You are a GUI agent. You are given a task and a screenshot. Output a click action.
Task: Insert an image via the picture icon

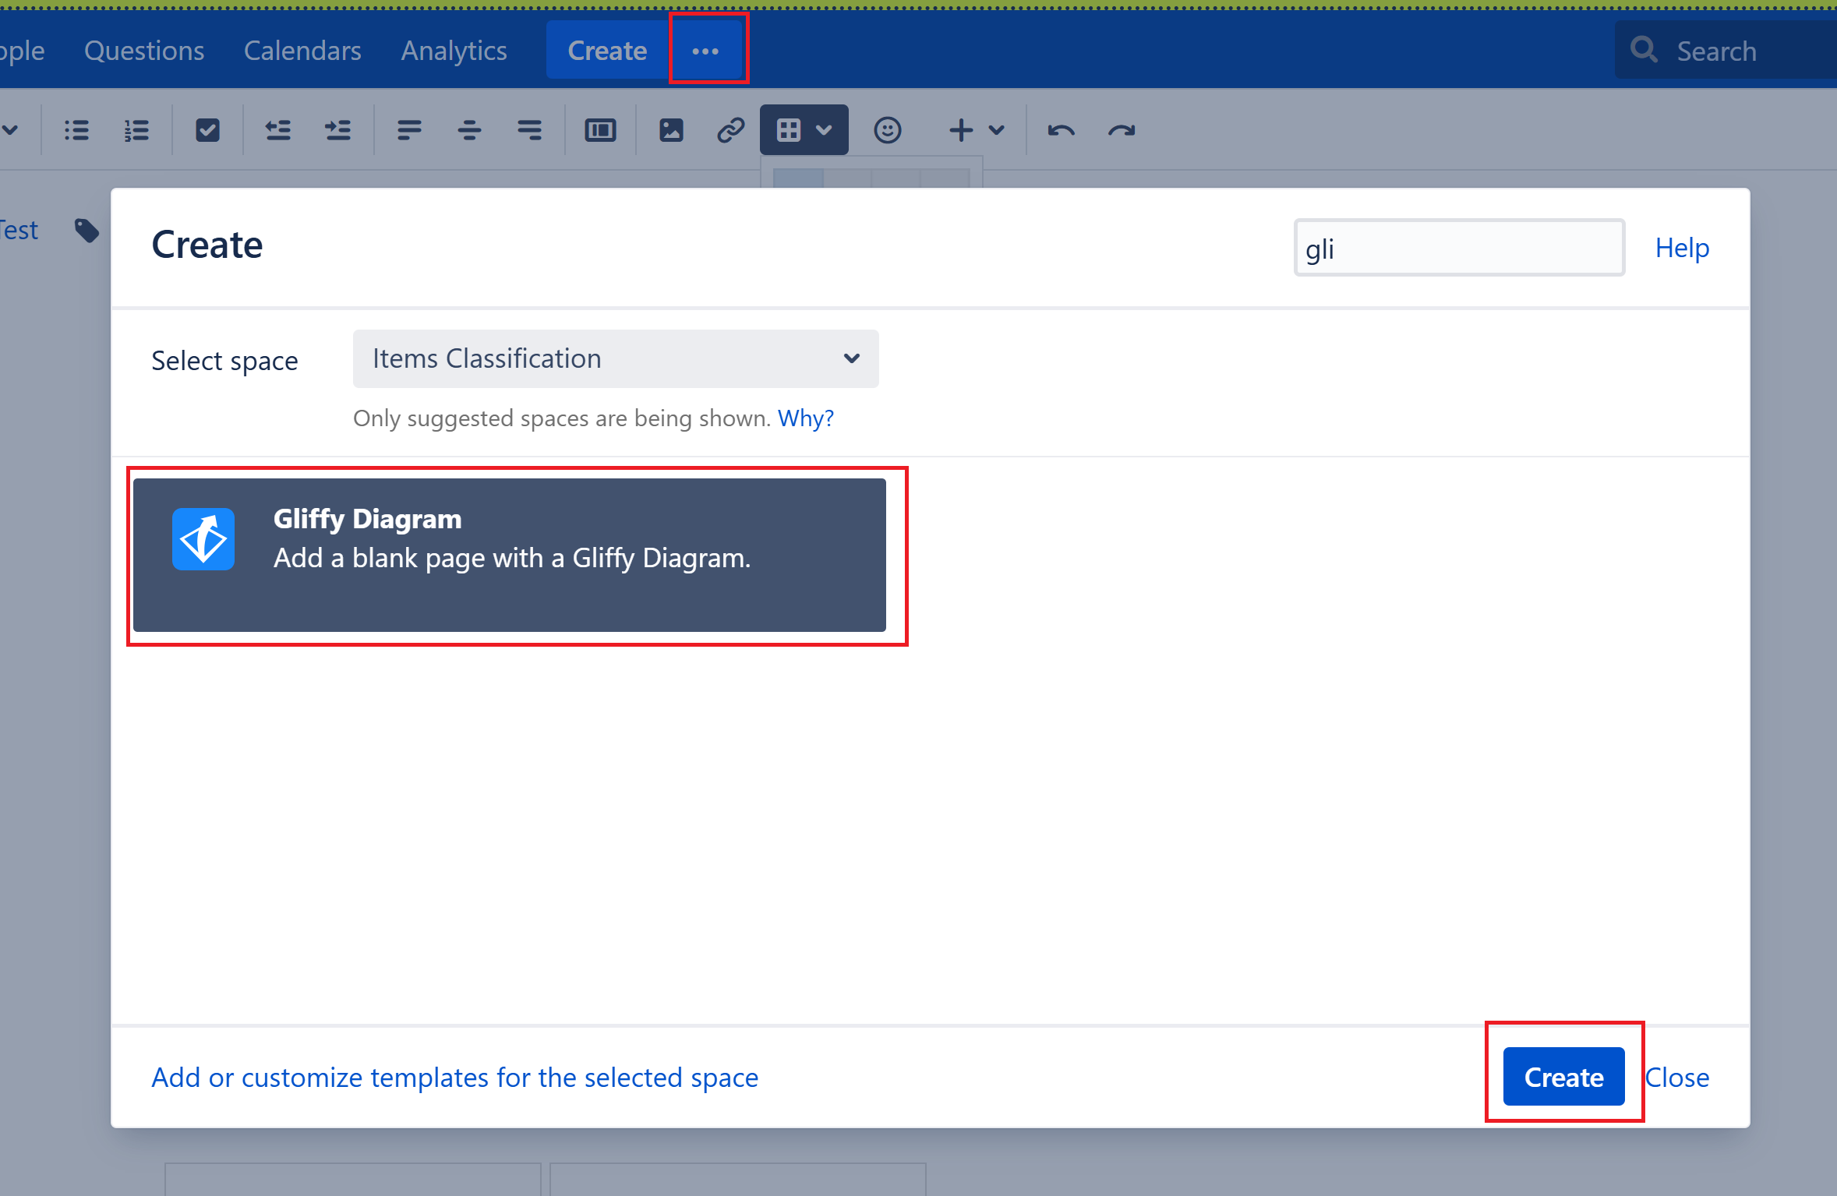coord(671,130)
